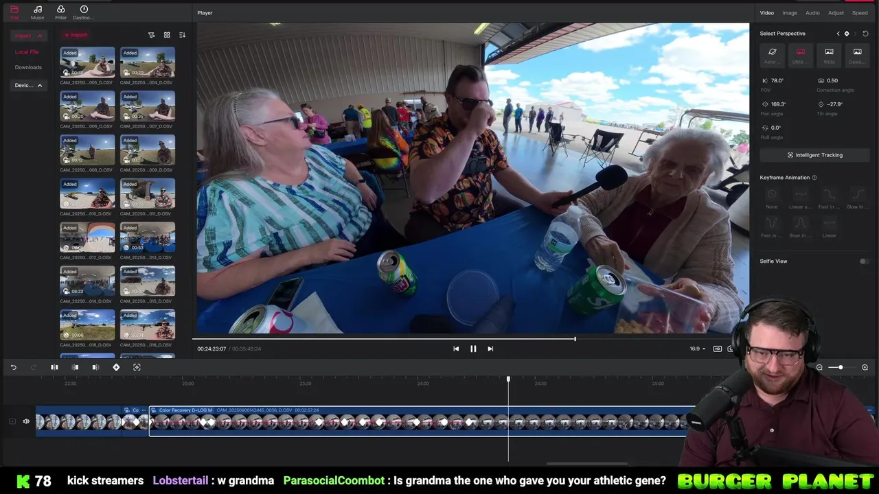
Task: Click the red + Import button
Action: pos(76,35)
